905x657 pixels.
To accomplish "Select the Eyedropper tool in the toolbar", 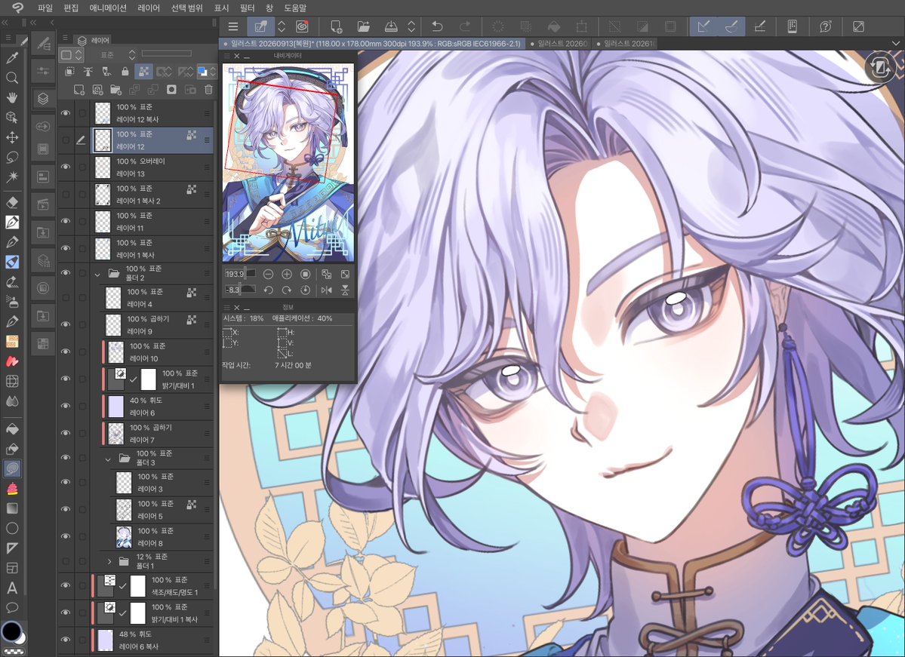I will coord(11,57).
